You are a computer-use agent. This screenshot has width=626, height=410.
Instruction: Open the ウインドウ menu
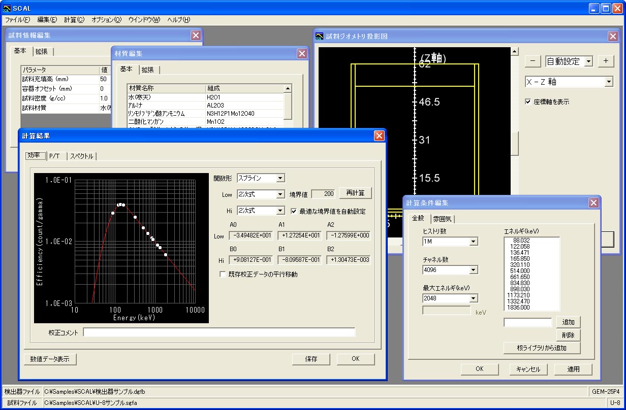click(x=144, y=20)
